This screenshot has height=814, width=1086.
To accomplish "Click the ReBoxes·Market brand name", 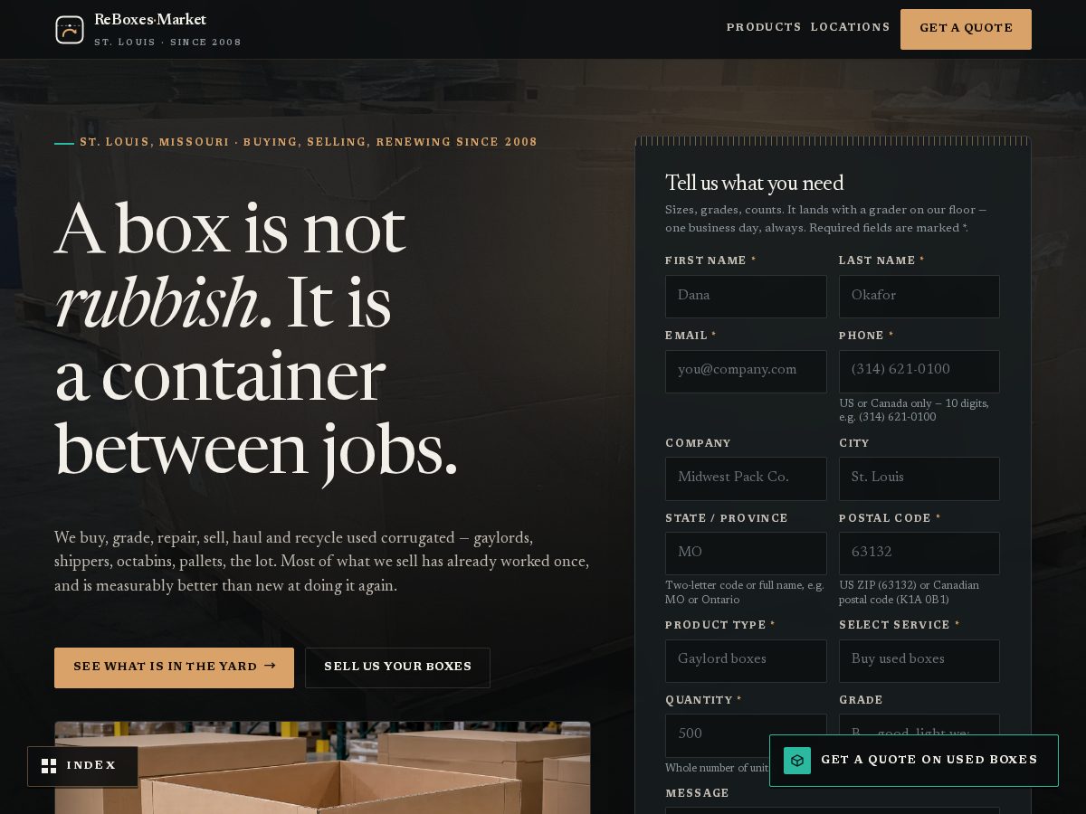I will [x=150, y=20].
